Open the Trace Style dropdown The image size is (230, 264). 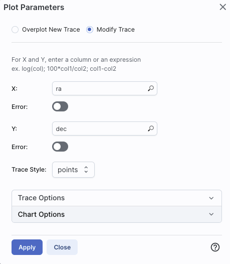point(73,170)
